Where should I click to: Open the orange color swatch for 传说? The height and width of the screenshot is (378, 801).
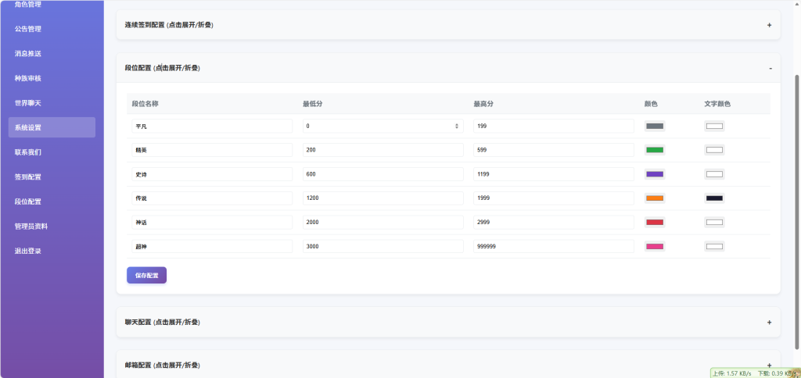[x=655, y=198]
